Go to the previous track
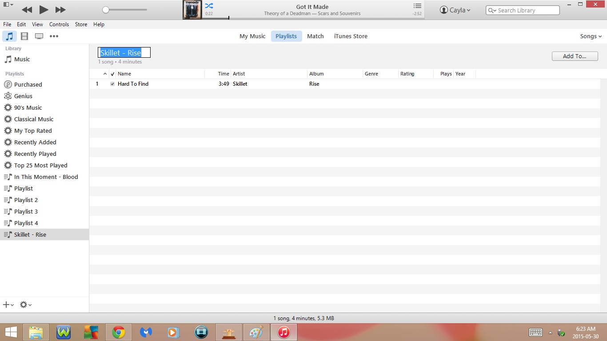The height and width of the screenshot is (341, 607). [27, 10]
